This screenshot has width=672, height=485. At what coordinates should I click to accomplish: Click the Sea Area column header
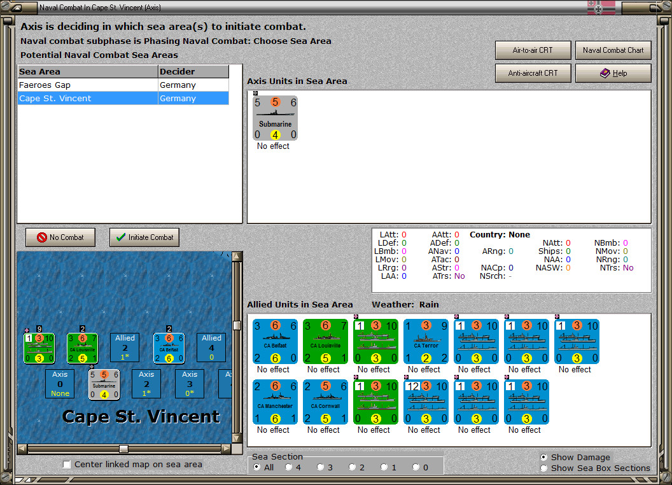point(88,72)
